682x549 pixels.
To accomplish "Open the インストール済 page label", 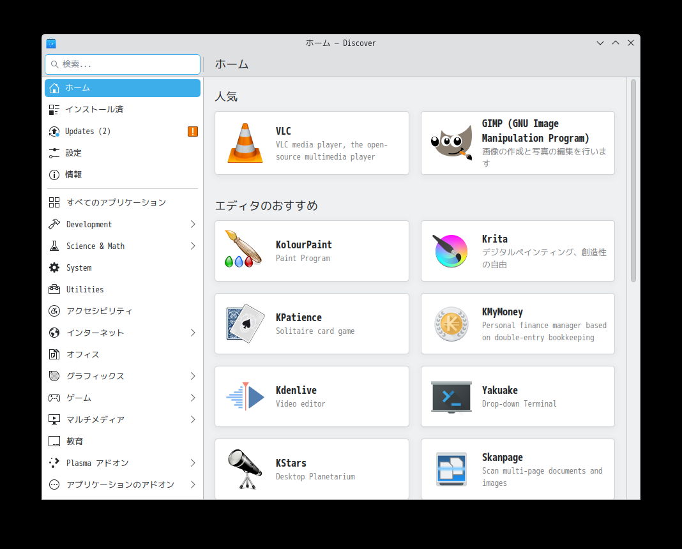I will coord(95,110).
